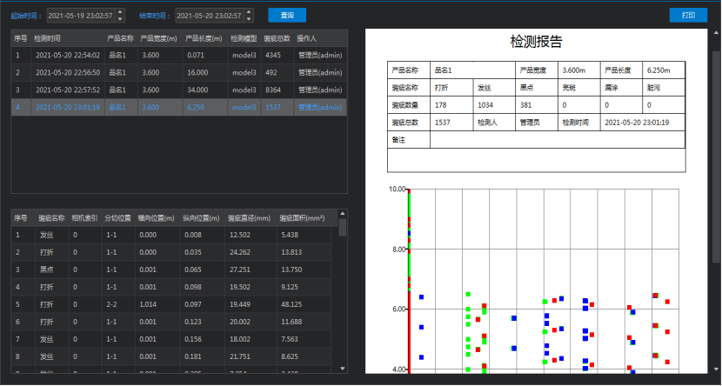Click the 8.00 axis label on chart
This screenshot has width=722, height=386.
pyautogui.click(x=397, y=250)
